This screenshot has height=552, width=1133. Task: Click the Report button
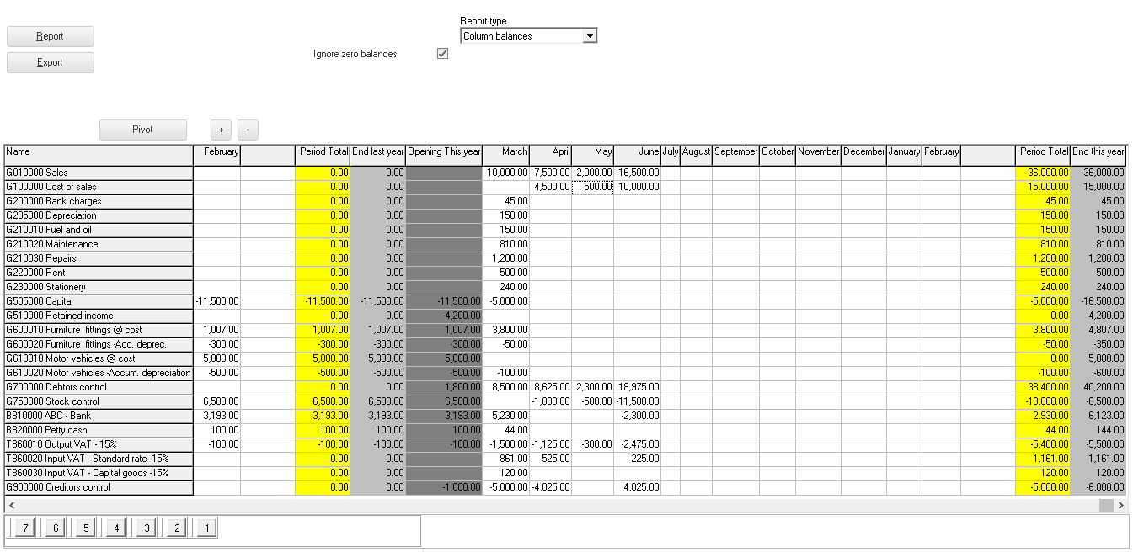(51, 36)
